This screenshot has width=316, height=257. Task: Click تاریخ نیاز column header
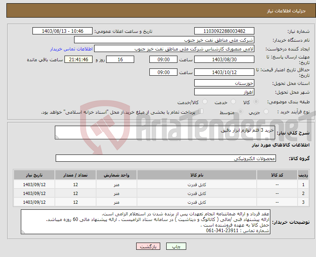click(x=34, y=175)
